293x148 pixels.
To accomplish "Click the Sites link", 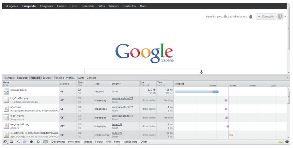I will pyautogui.click(x=102, y=6).
